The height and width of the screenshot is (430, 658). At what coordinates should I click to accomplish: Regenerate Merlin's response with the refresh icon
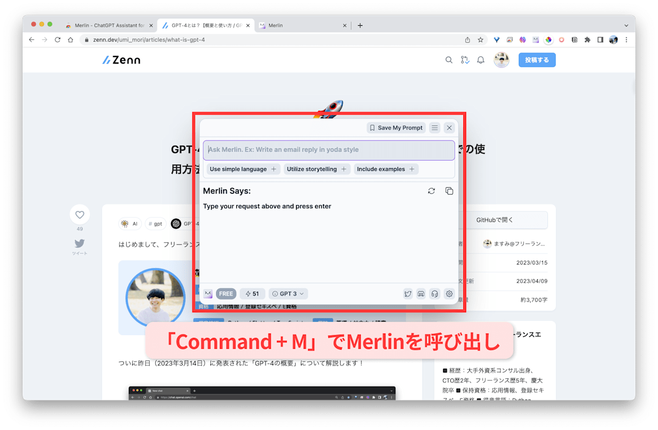(432, 191)
